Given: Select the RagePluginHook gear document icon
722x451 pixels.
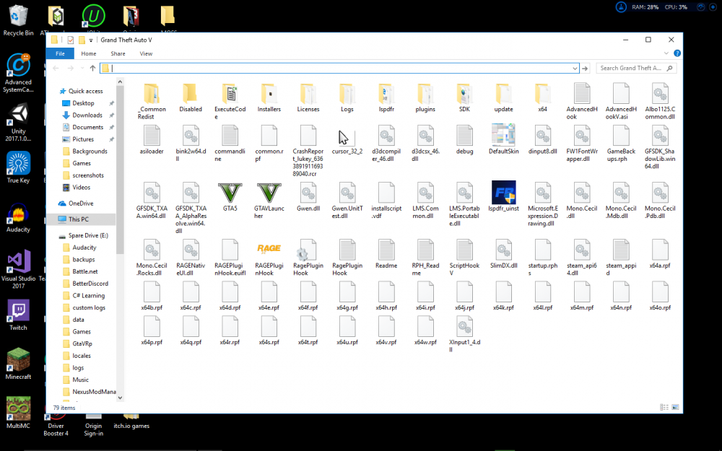Looking at the screenshot, I should point(308,250).
